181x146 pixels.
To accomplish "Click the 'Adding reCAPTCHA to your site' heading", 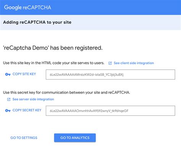I will (x=37, y=22).
